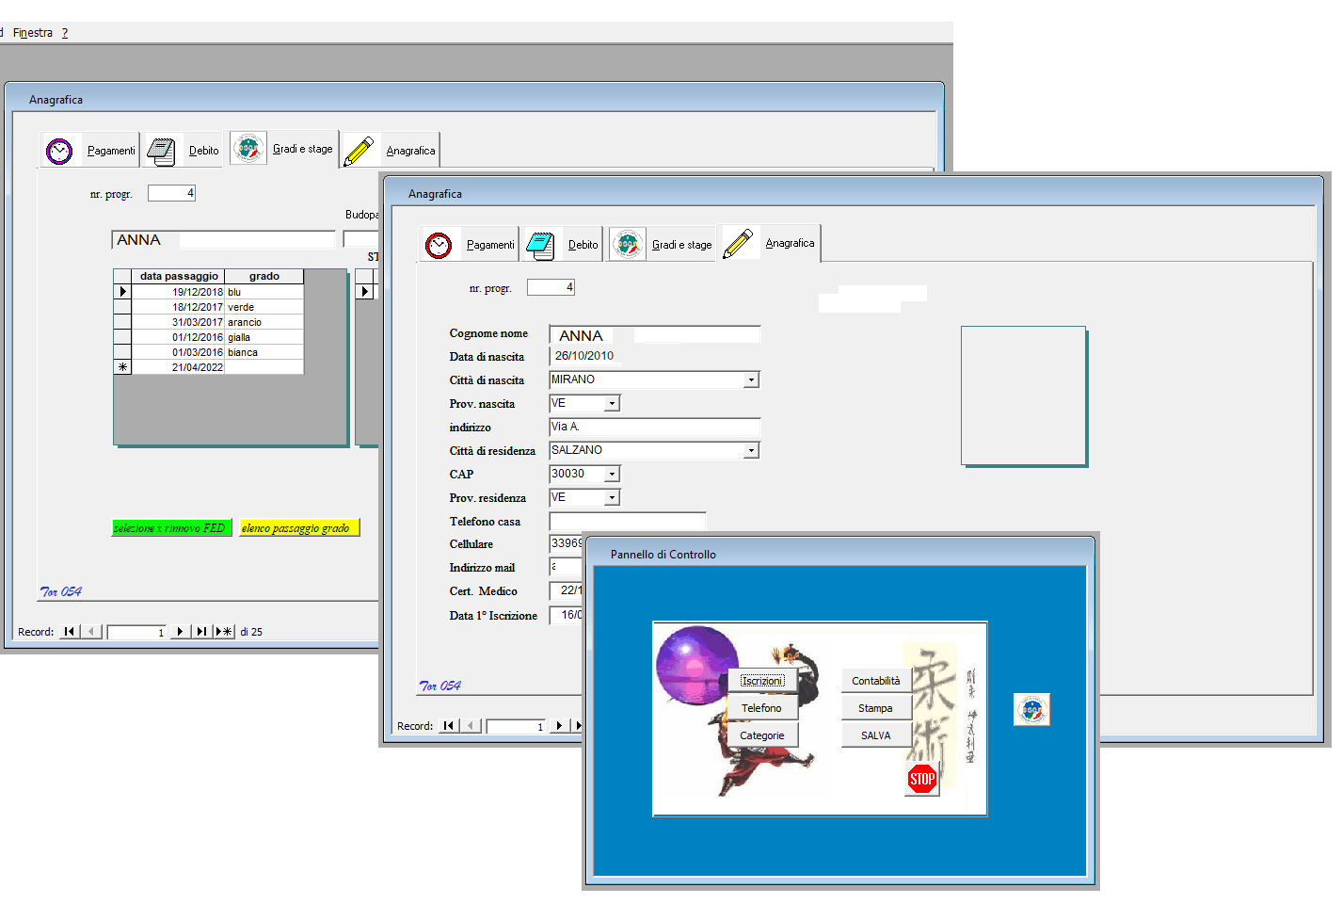The height and width of the screenshot is (904, 1342).
Task: Click the grade cell 'arancio'
Action: click(x=264, y=322)
